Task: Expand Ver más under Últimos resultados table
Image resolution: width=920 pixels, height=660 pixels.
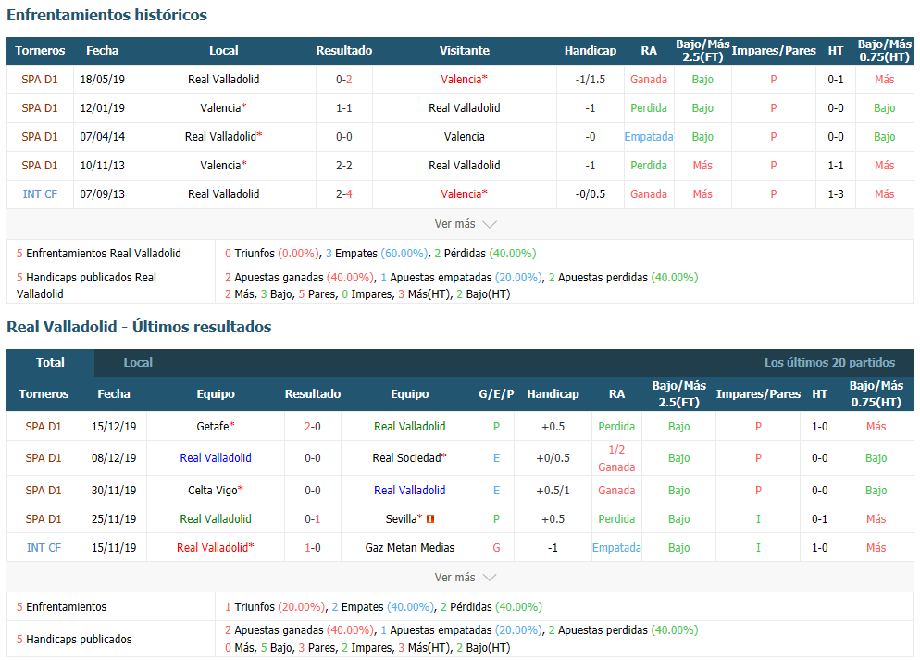Action: [466, 578]
